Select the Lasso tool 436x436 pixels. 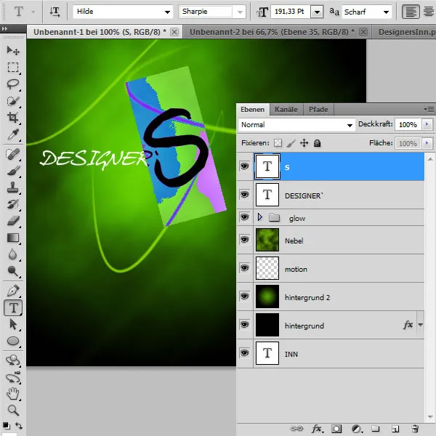coord(13,84)
